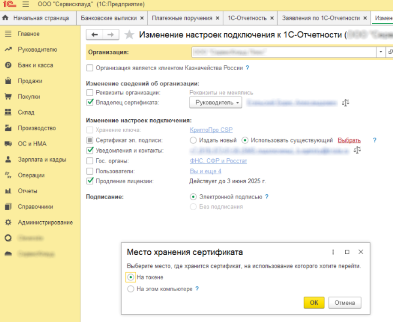Navigate back with the left arrow
The height and width of the screenshot is (322, 393).
[94, 35]
